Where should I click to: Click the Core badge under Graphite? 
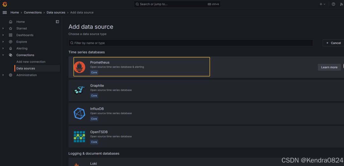[x=94, y=96]
